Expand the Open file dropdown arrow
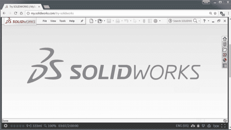231x130 pixels. coord(104,21)
